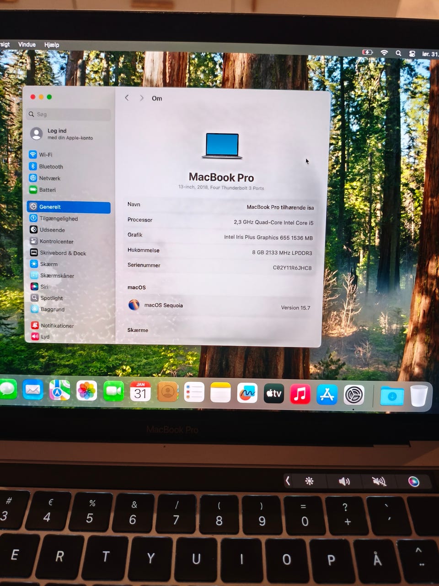This screenshot has height=586, width=439.
Task: Click the serial number C02Y11R6JHC8
Action: (292, 268)
